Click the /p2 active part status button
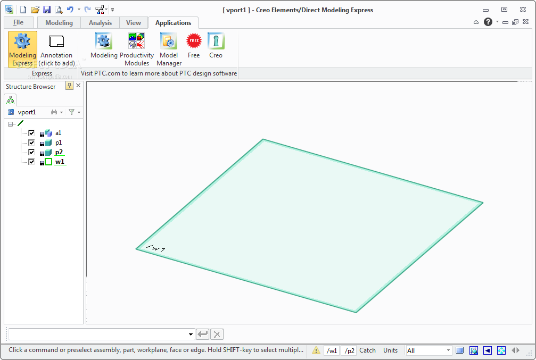 point(349,350)
